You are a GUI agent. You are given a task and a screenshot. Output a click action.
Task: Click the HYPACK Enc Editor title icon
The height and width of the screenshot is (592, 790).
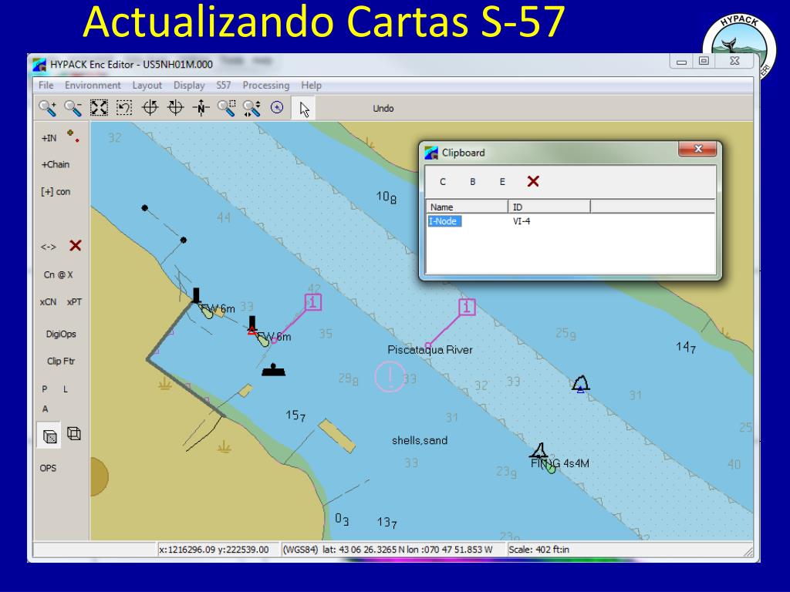point(39,65)
